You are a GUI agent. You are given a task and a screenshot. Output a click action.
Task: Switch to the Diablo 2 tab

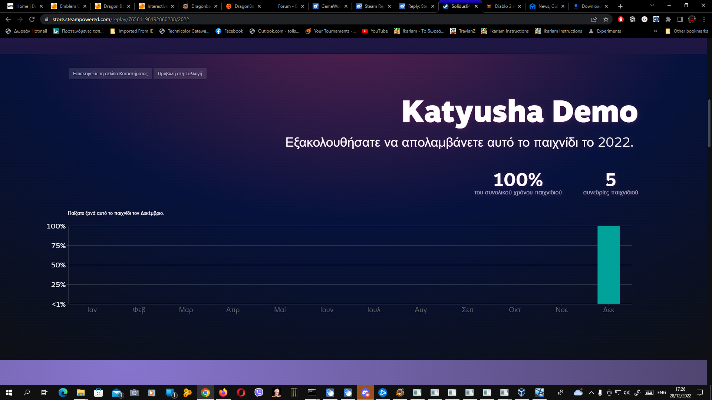point(504,6)
